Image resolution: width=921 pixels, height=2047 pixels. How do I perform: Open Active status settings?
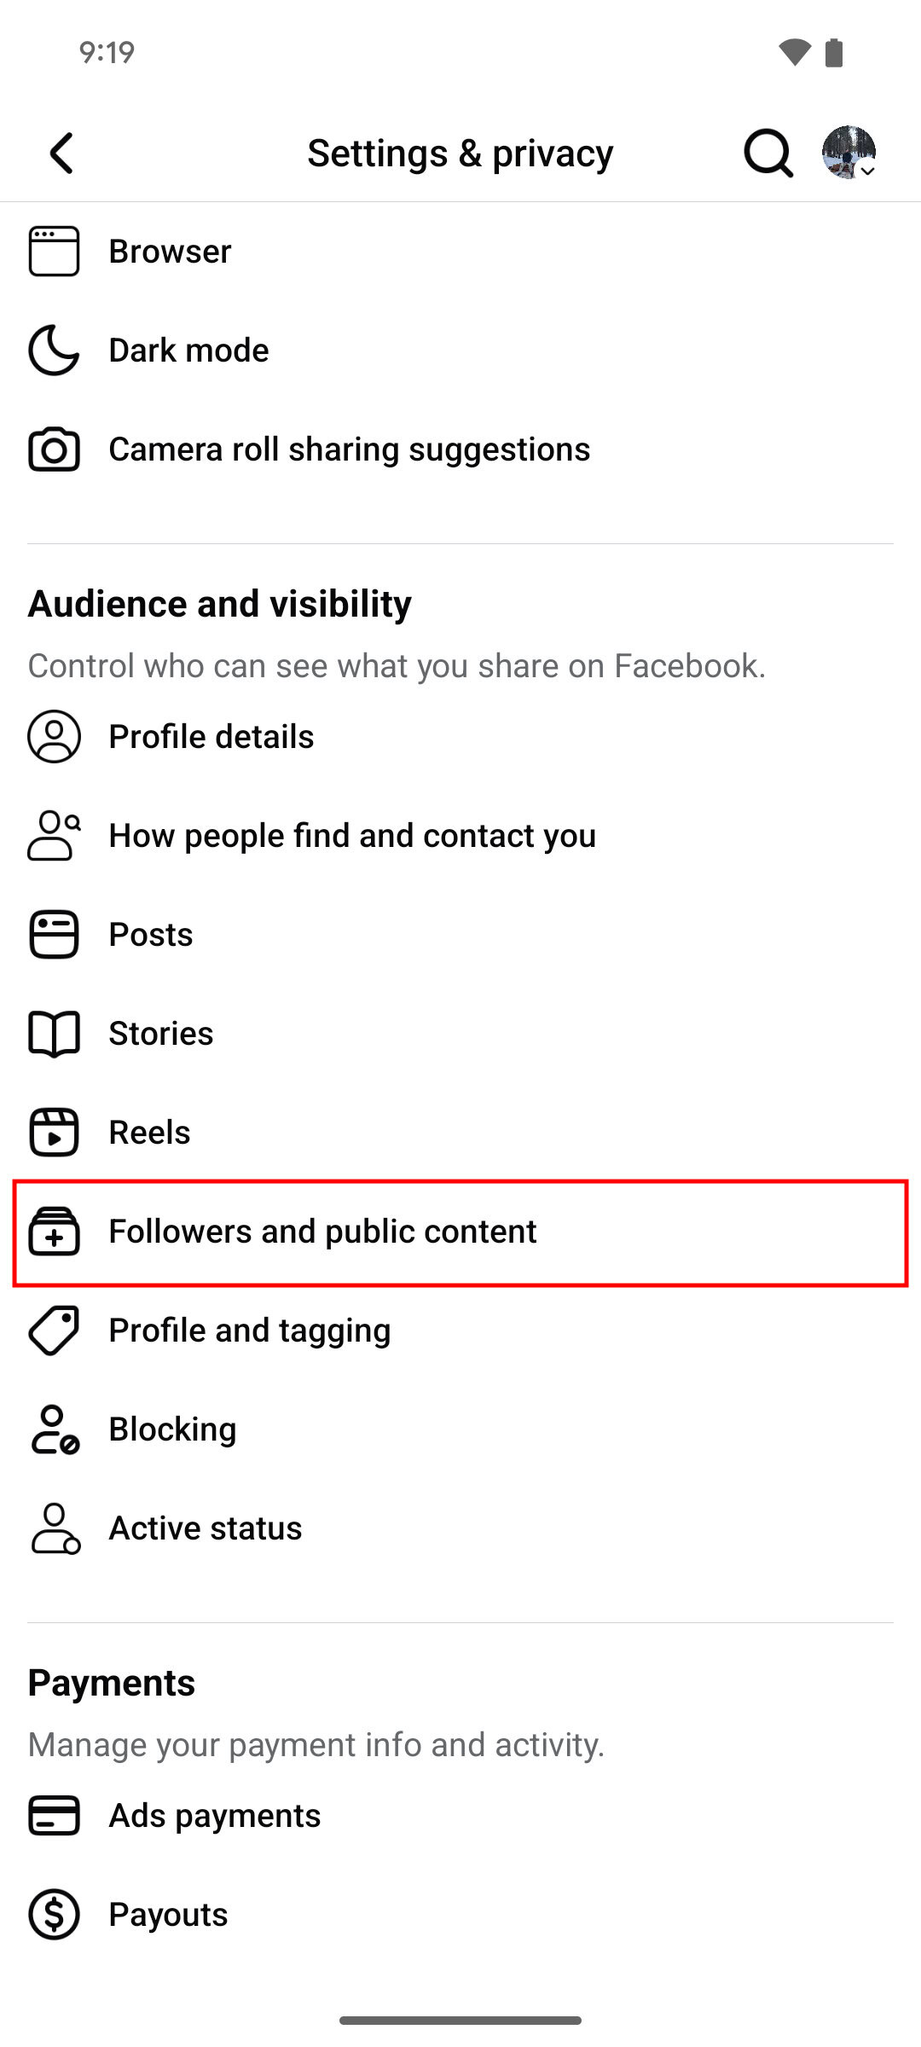tap(206, 1528)
